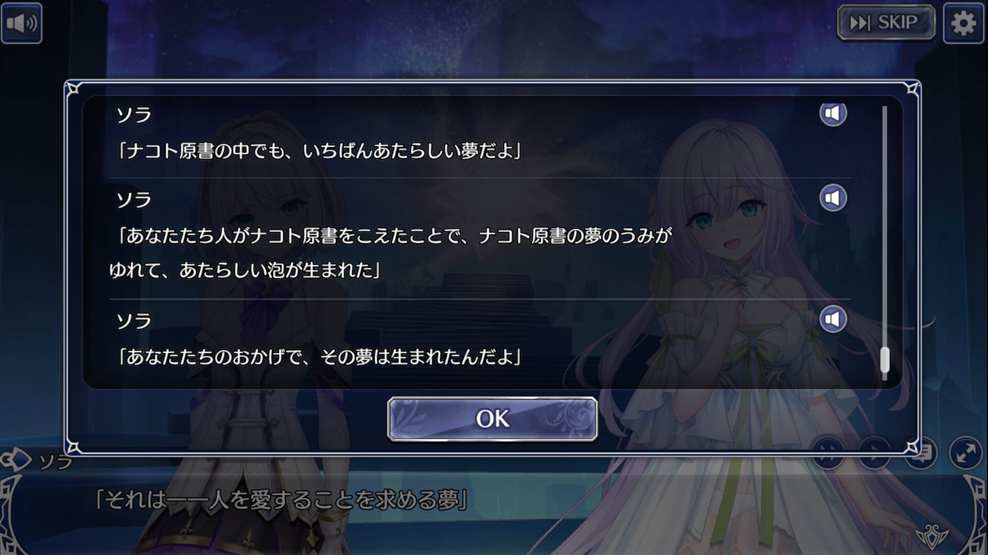Open the settings gear menu

(x=963, y=23)
